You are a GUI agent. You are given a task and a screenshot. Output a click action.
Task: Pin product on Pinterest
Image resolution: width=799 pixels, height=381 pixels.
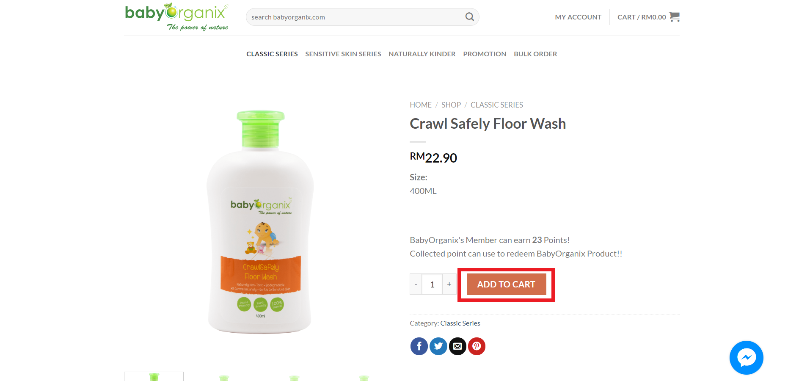(477, 346)
